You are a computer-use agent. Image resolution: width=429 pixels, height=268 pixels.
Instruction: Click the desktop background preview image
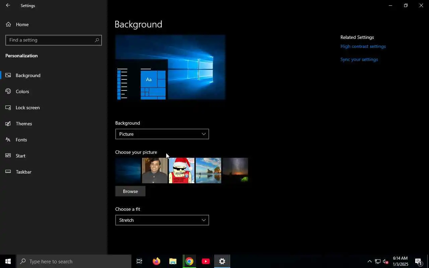[170, 67]
